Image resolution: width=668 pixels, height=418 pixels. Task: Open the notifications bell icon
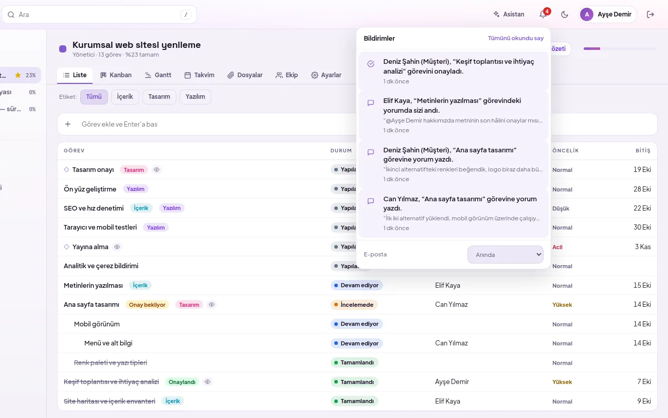[x=543, y=14]
